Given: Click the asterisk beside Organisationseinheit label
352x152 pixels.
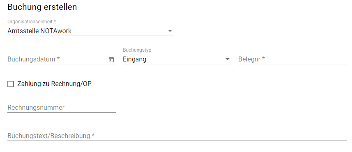Looking at the screenshot, I should 55,21.
